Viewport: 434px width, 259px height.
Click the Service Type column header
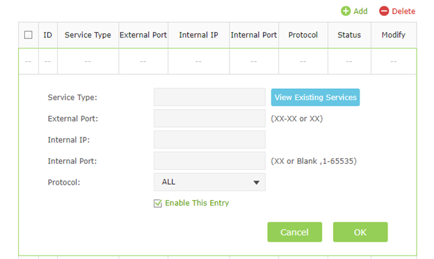click(x=88, y=35)
